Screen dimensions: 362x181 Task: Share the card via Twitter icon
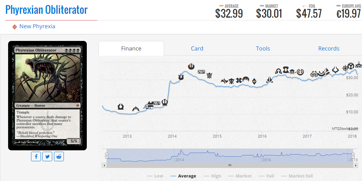click(47, 157)
